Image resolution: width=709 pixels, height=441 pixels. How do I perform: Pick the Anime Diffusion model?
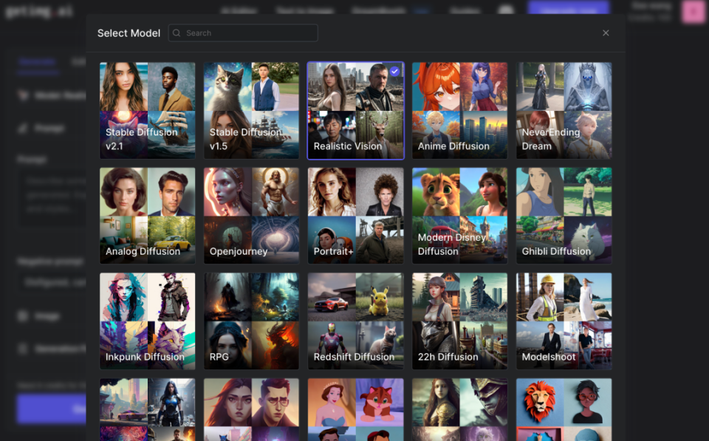point(460,110)
